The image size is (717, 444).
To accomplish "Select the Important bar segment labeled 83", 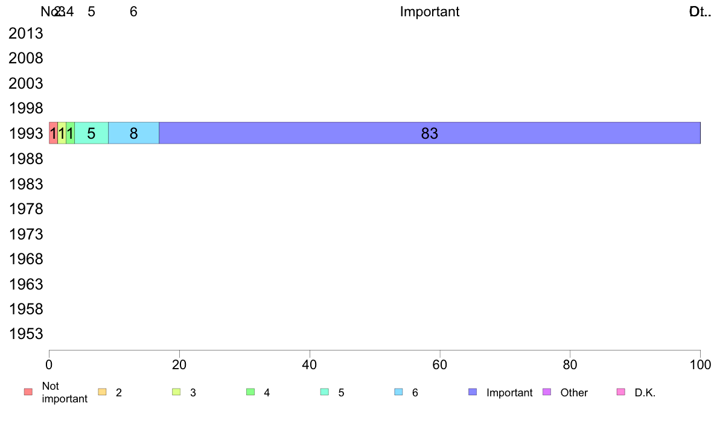I will click(429, 133).
